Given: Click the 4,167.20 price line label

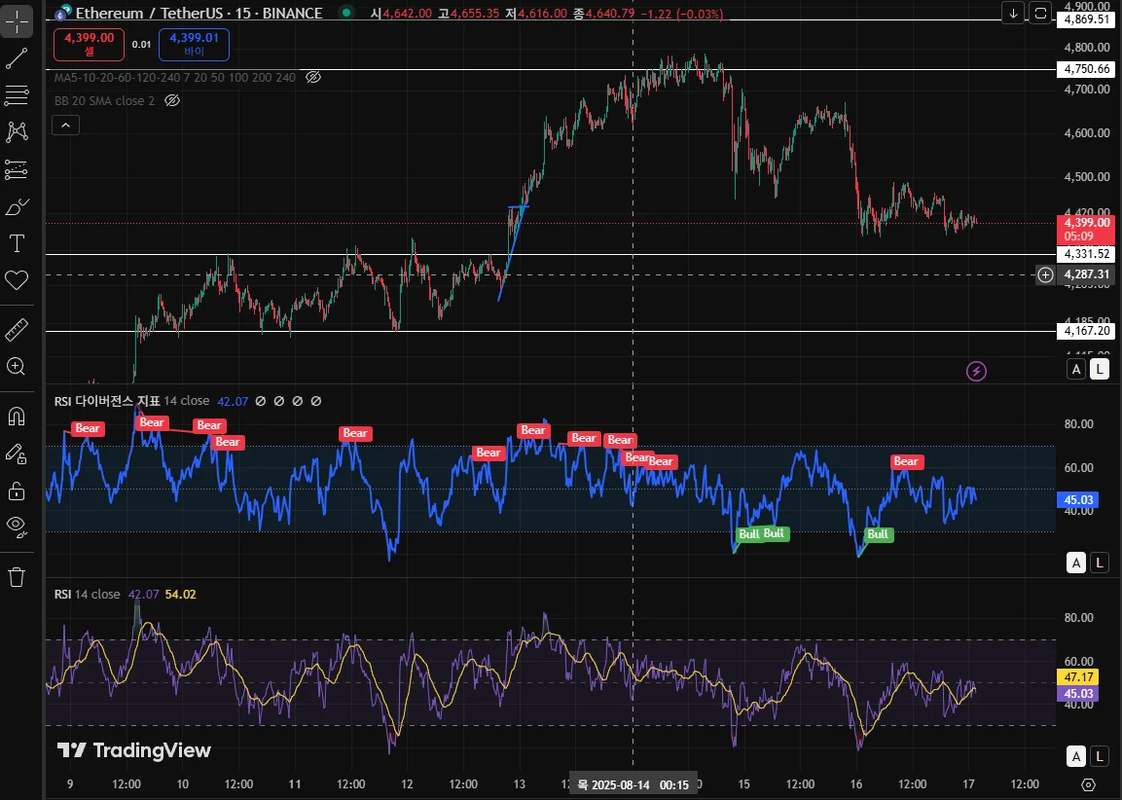Looking at the screenshot, I should coord(1086,331).
